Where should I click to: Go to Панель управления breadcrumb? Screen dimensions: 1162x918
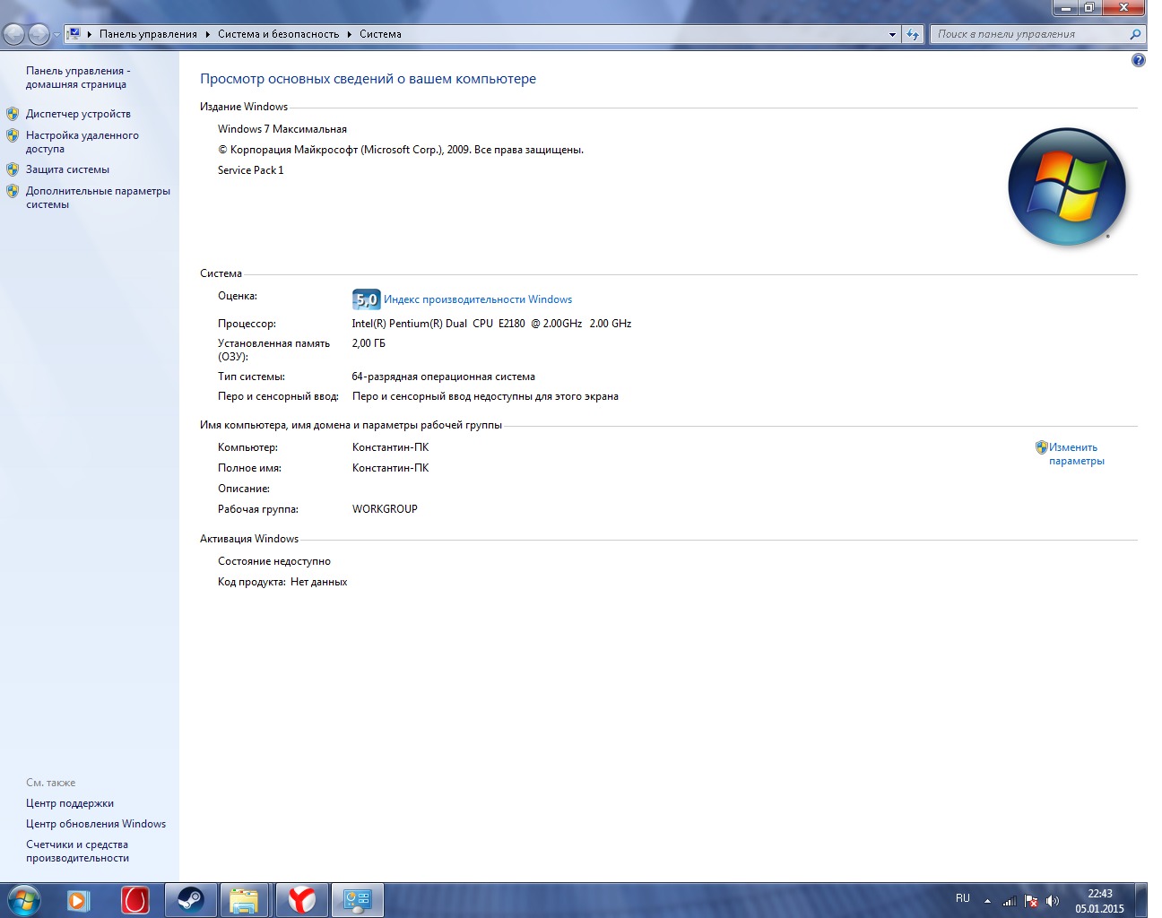point(148,34)
